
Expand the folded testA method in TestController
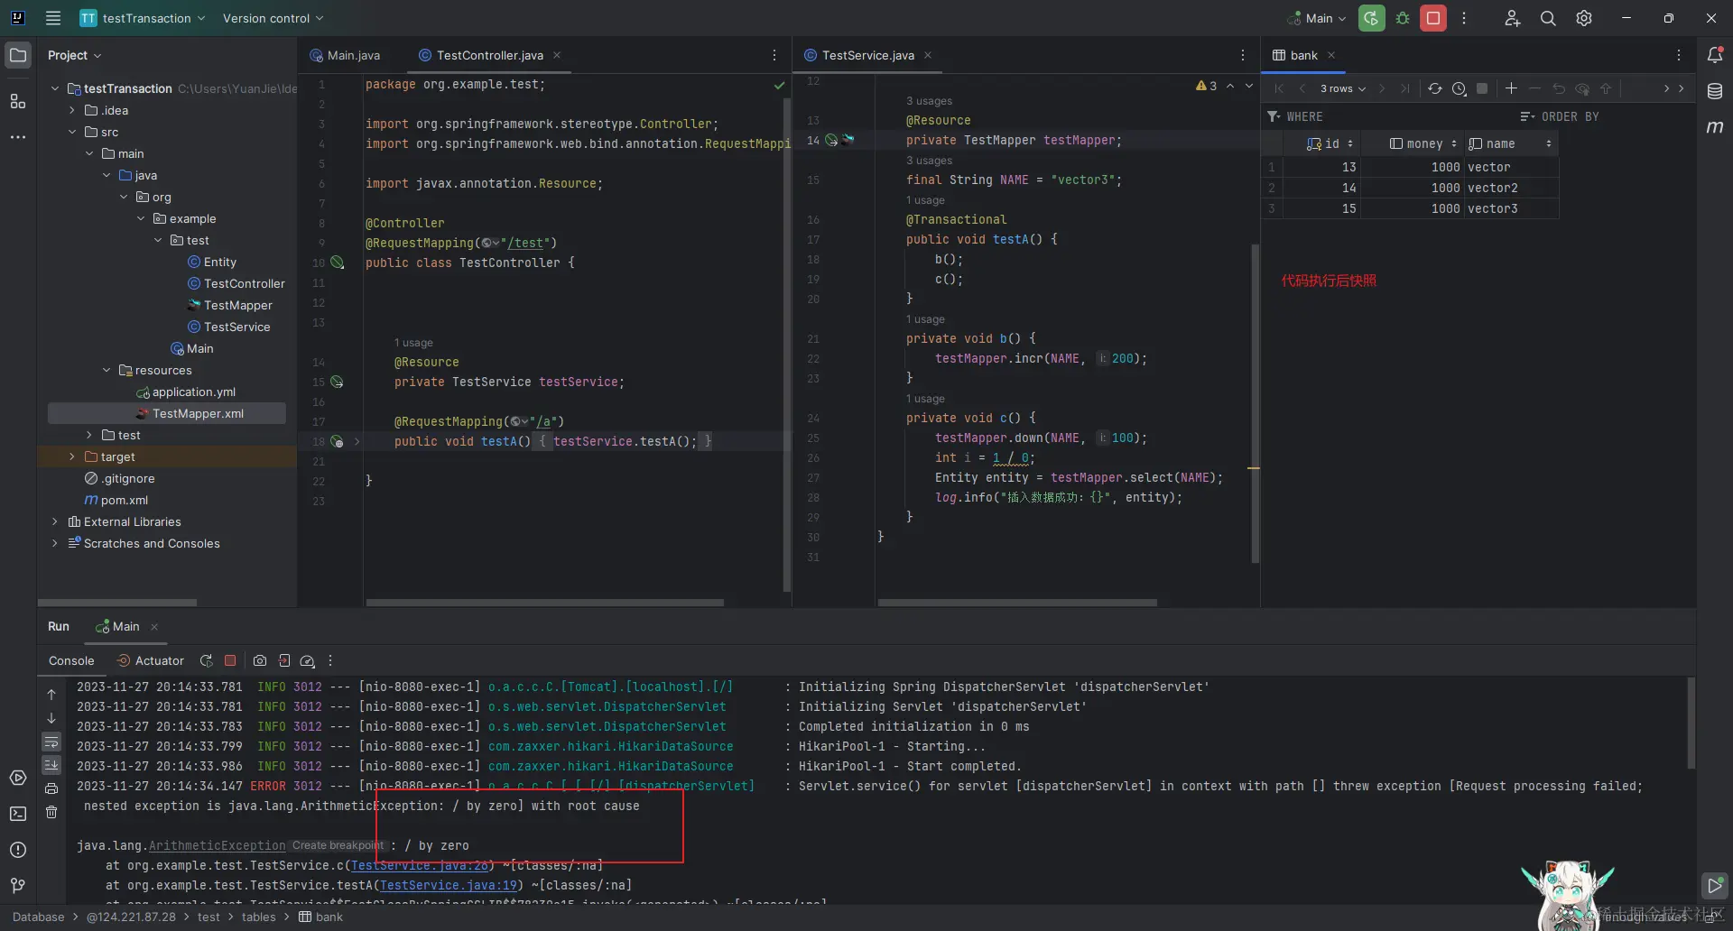tap(357, 441)
